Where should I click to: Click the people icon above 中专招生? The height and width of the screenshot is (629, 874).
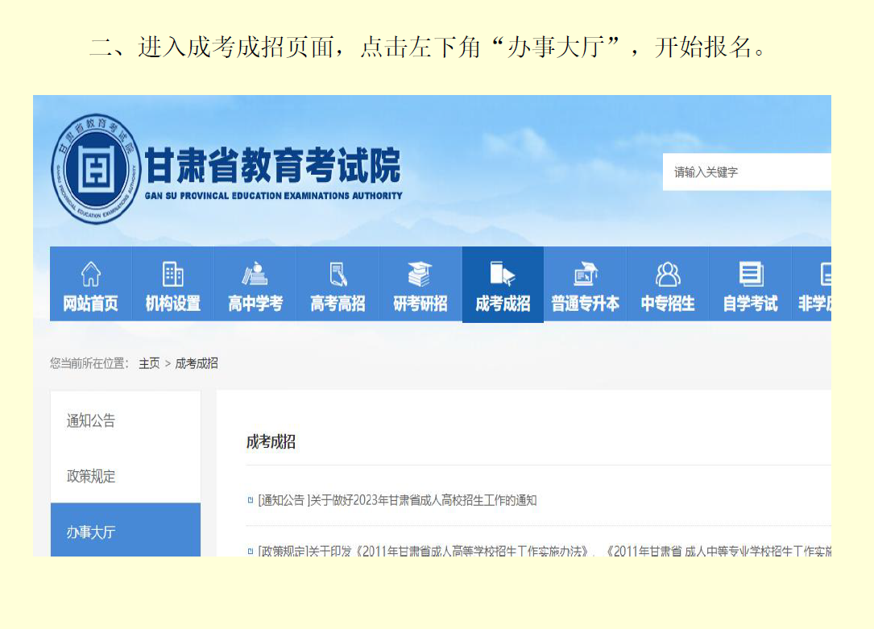668,275
